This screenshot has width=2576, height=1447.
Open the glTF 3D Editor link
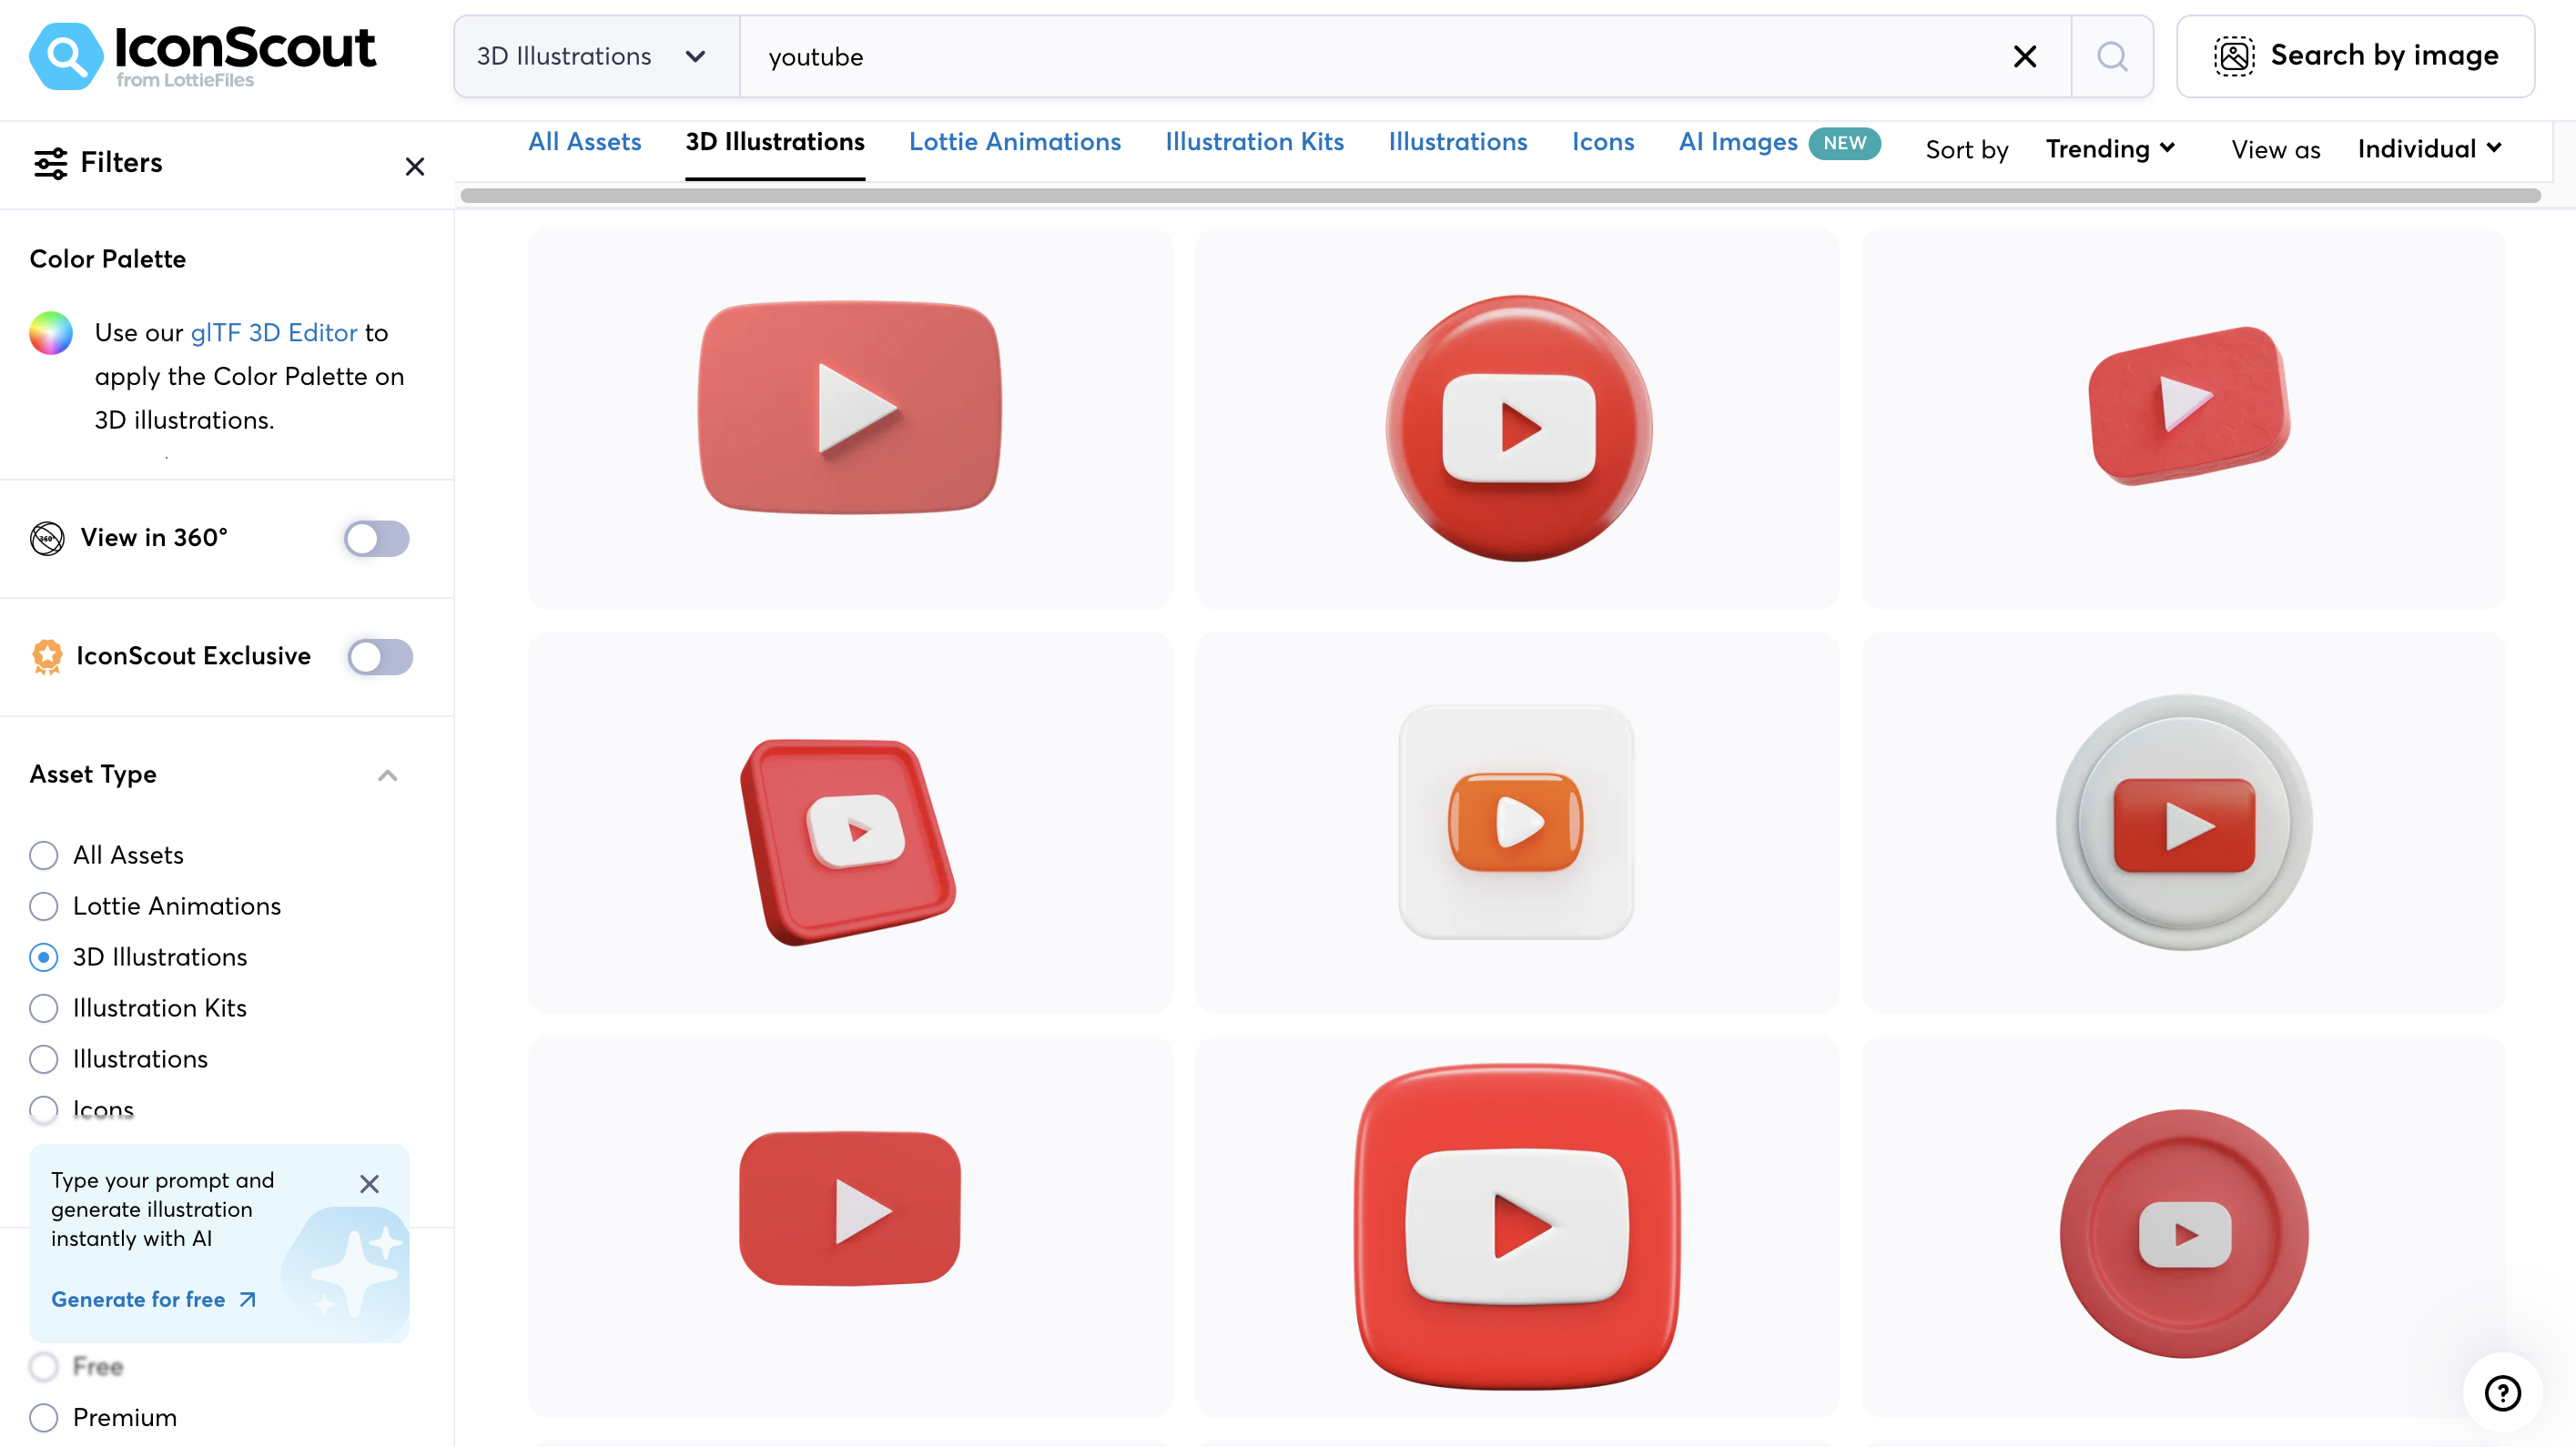point(273,332)
